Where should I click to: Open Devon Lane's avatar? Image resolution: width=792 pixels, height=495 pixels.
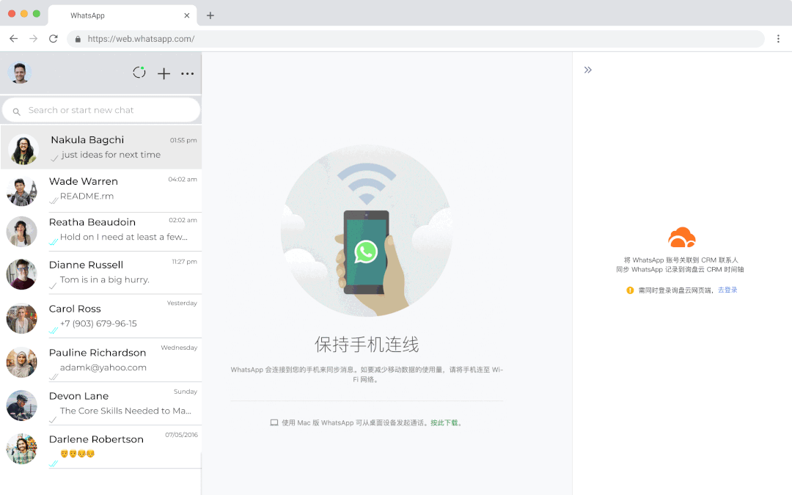coord(22,406)
